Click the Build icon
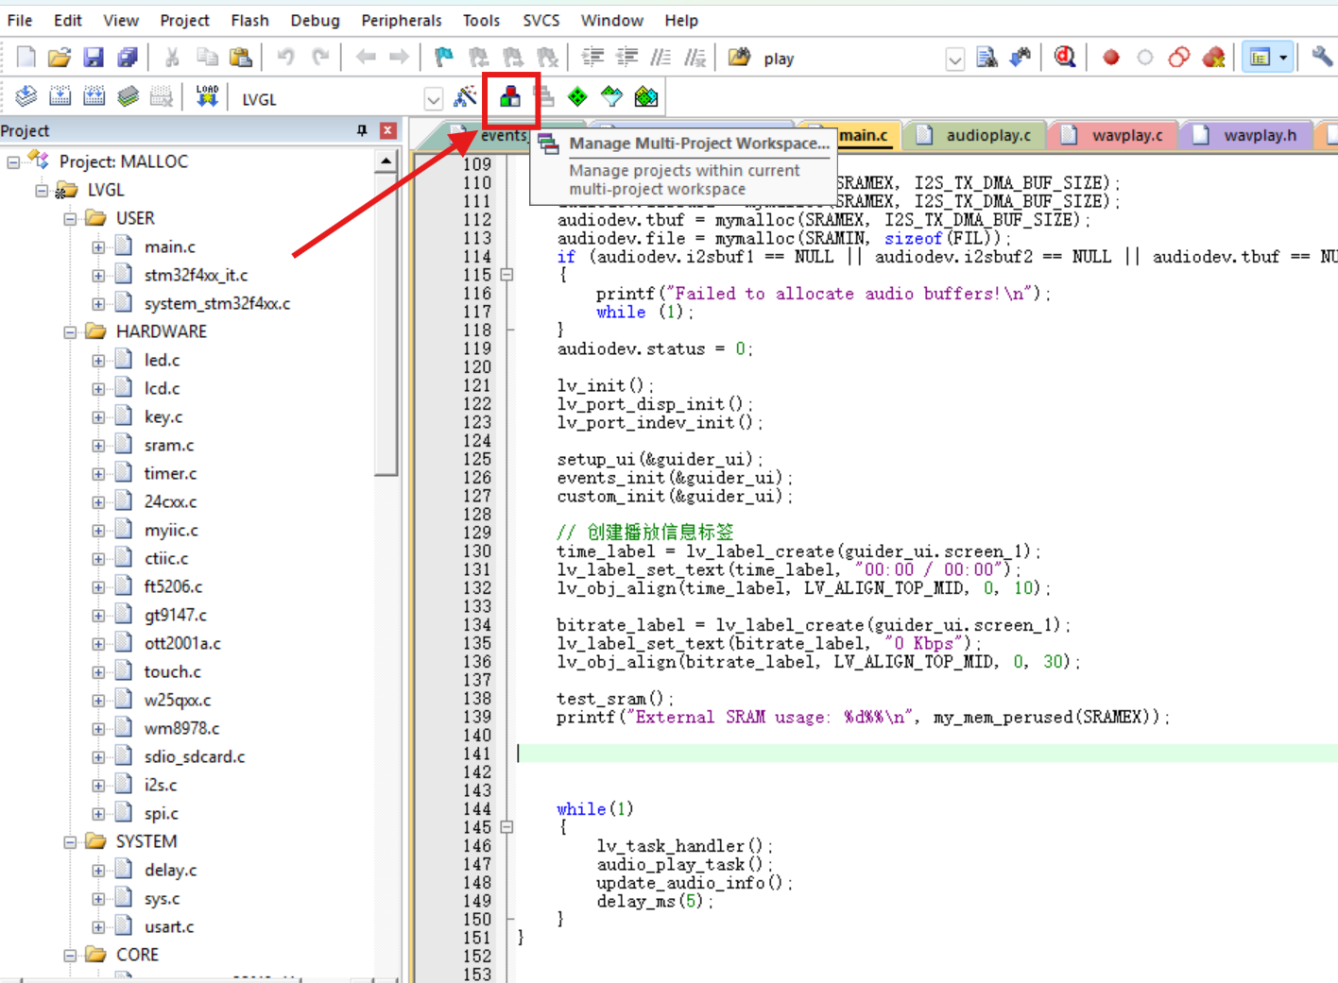 [60, 95]
